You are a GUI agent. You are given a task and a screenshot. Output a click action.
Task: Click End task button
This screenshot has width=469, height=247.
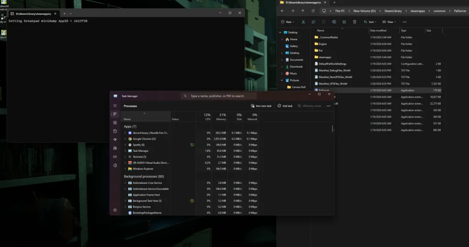pos(285,106)
